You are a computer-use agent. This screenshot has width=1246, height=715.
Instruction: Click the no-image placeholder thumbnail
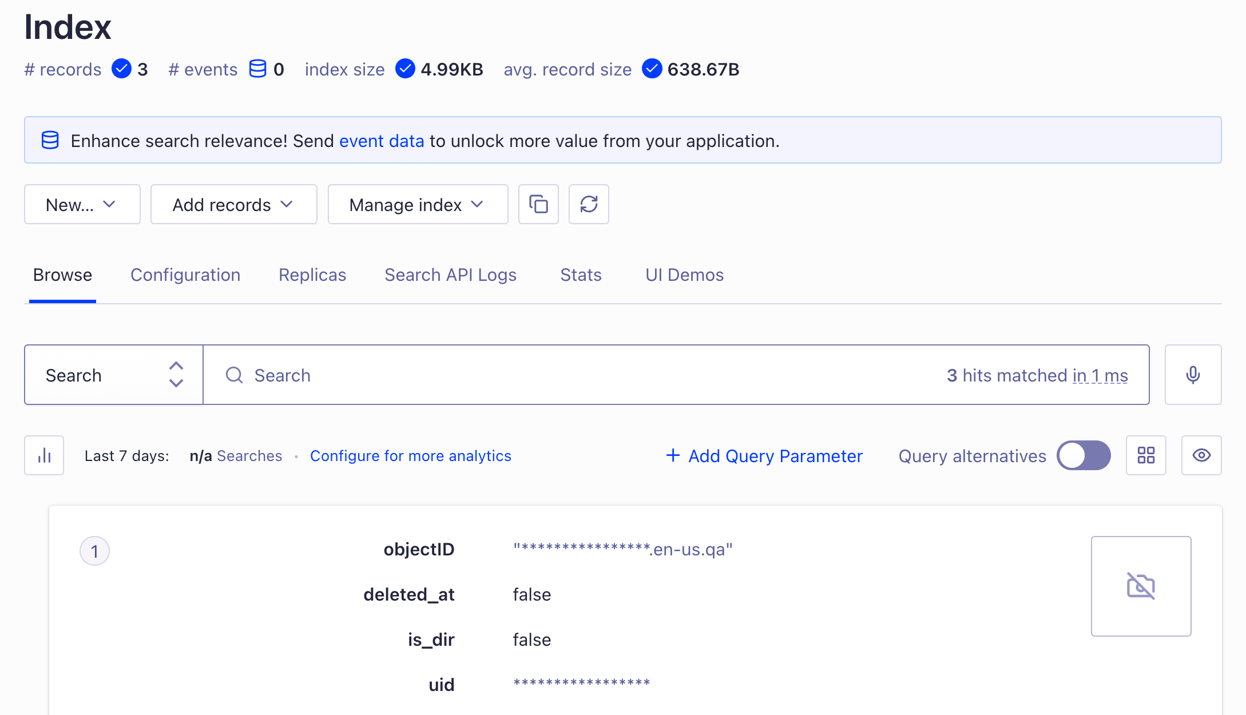(x=1141, y=586)
